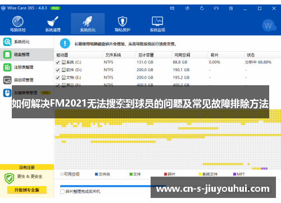This screenshot has height=203, width=281.
Task: Select 磁盘整理 in the left sidebar
Action: 27,54
